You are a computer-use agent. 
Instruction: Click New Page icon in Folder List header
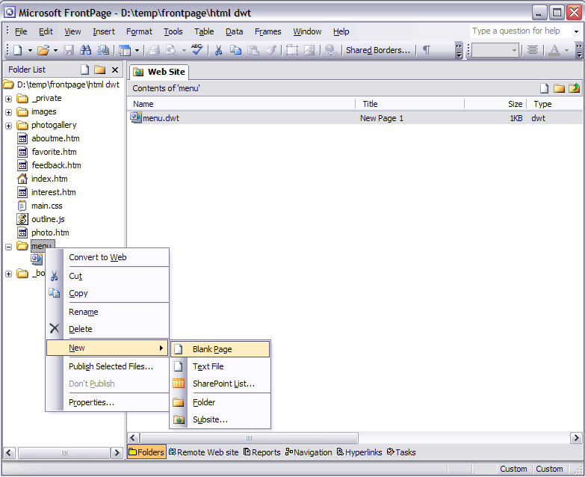[85, 70]
